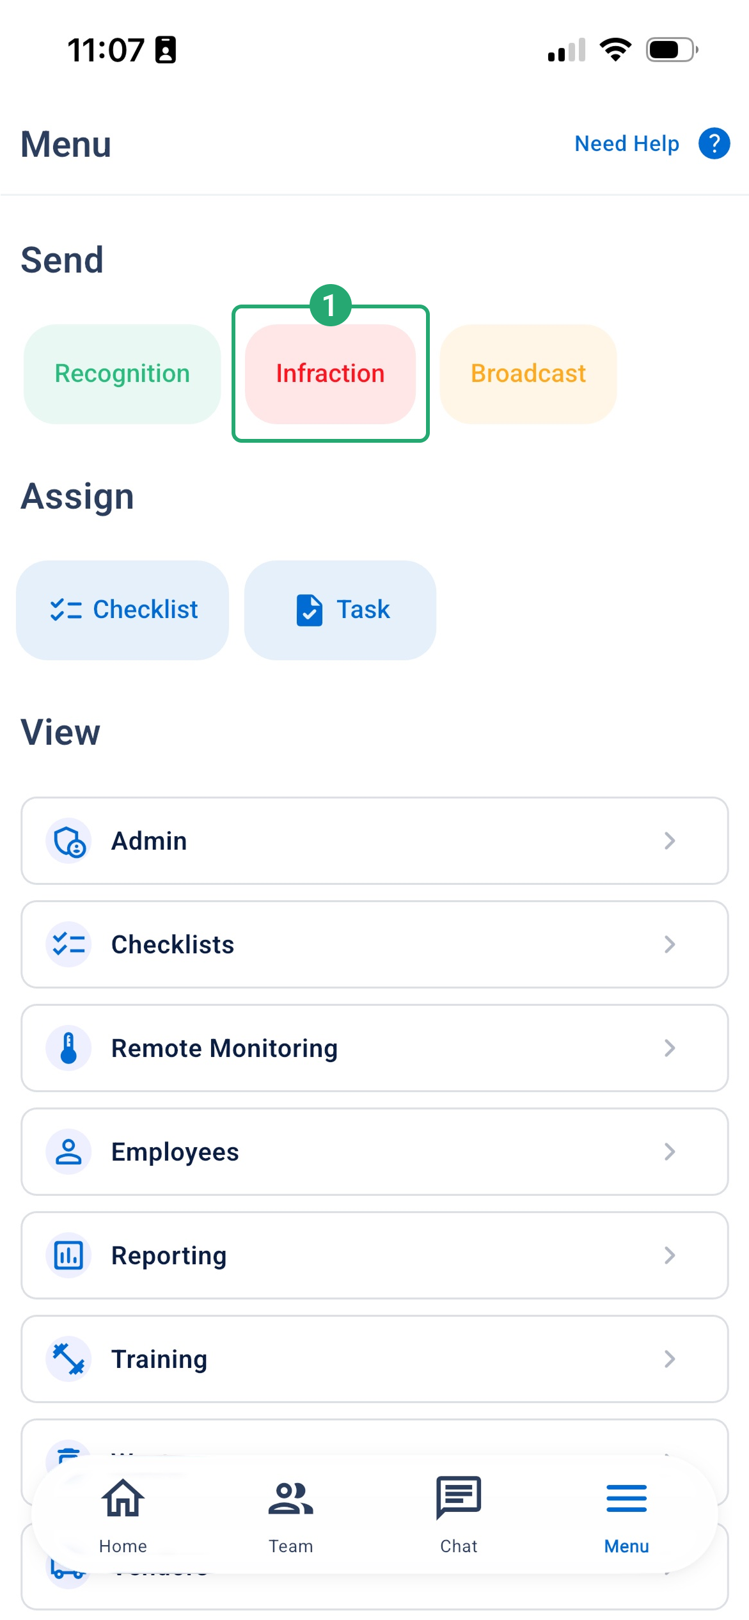The height and width of the screenshot is (1620, 749).
Task: Tap the Reporting bar chart icon
Action: pyautogui.click(x=69, y=1255)
